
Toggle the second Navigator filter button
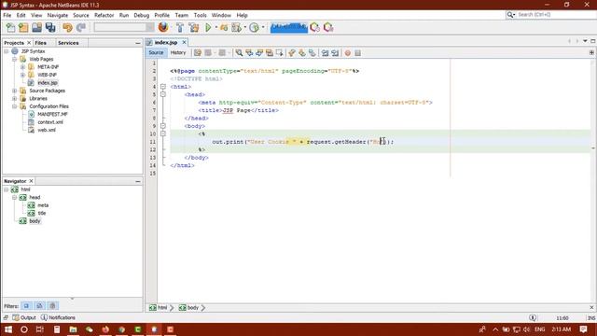tap(39, 306)
